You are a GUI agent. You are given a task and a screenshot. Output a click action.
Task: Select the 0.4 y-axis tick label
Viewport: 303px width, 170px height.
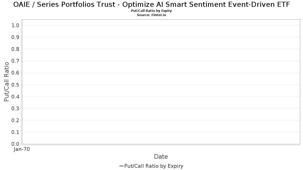(15, 96)
